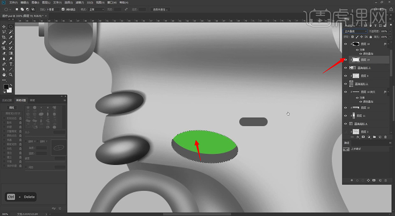
Task: Toggle the anti-alias (消除锯齿) checkbox
Action: click(63, 9)
